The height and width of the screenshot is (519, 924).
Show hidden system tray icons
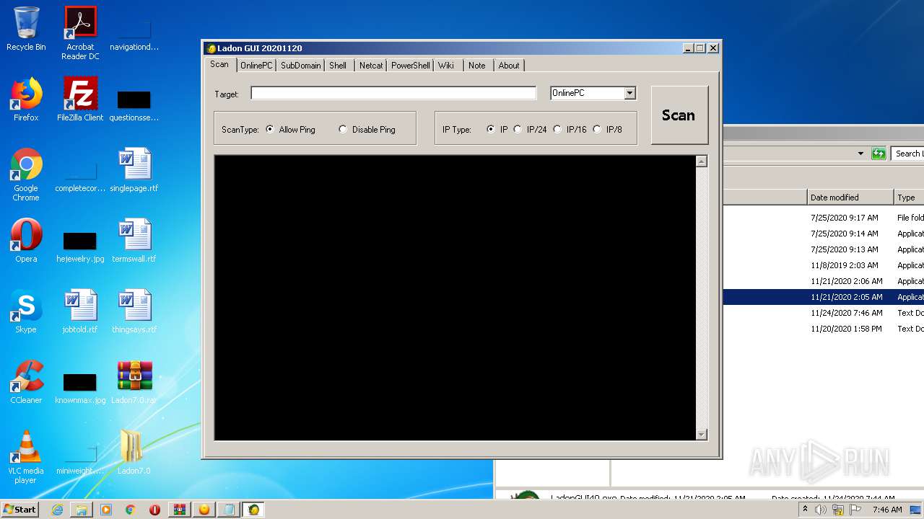(805, 510)
